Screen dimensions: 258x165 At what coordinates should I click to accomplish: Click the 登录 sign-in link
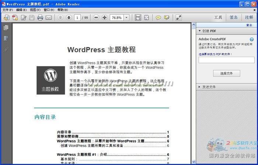(249, 25)
